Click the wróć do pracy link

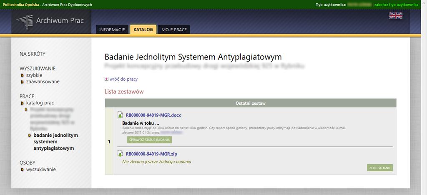point(123,79)
